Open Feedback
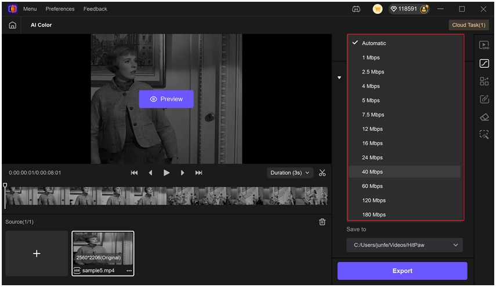The width and height of the screenshot is (496, 287). click(x=95, y=9)
